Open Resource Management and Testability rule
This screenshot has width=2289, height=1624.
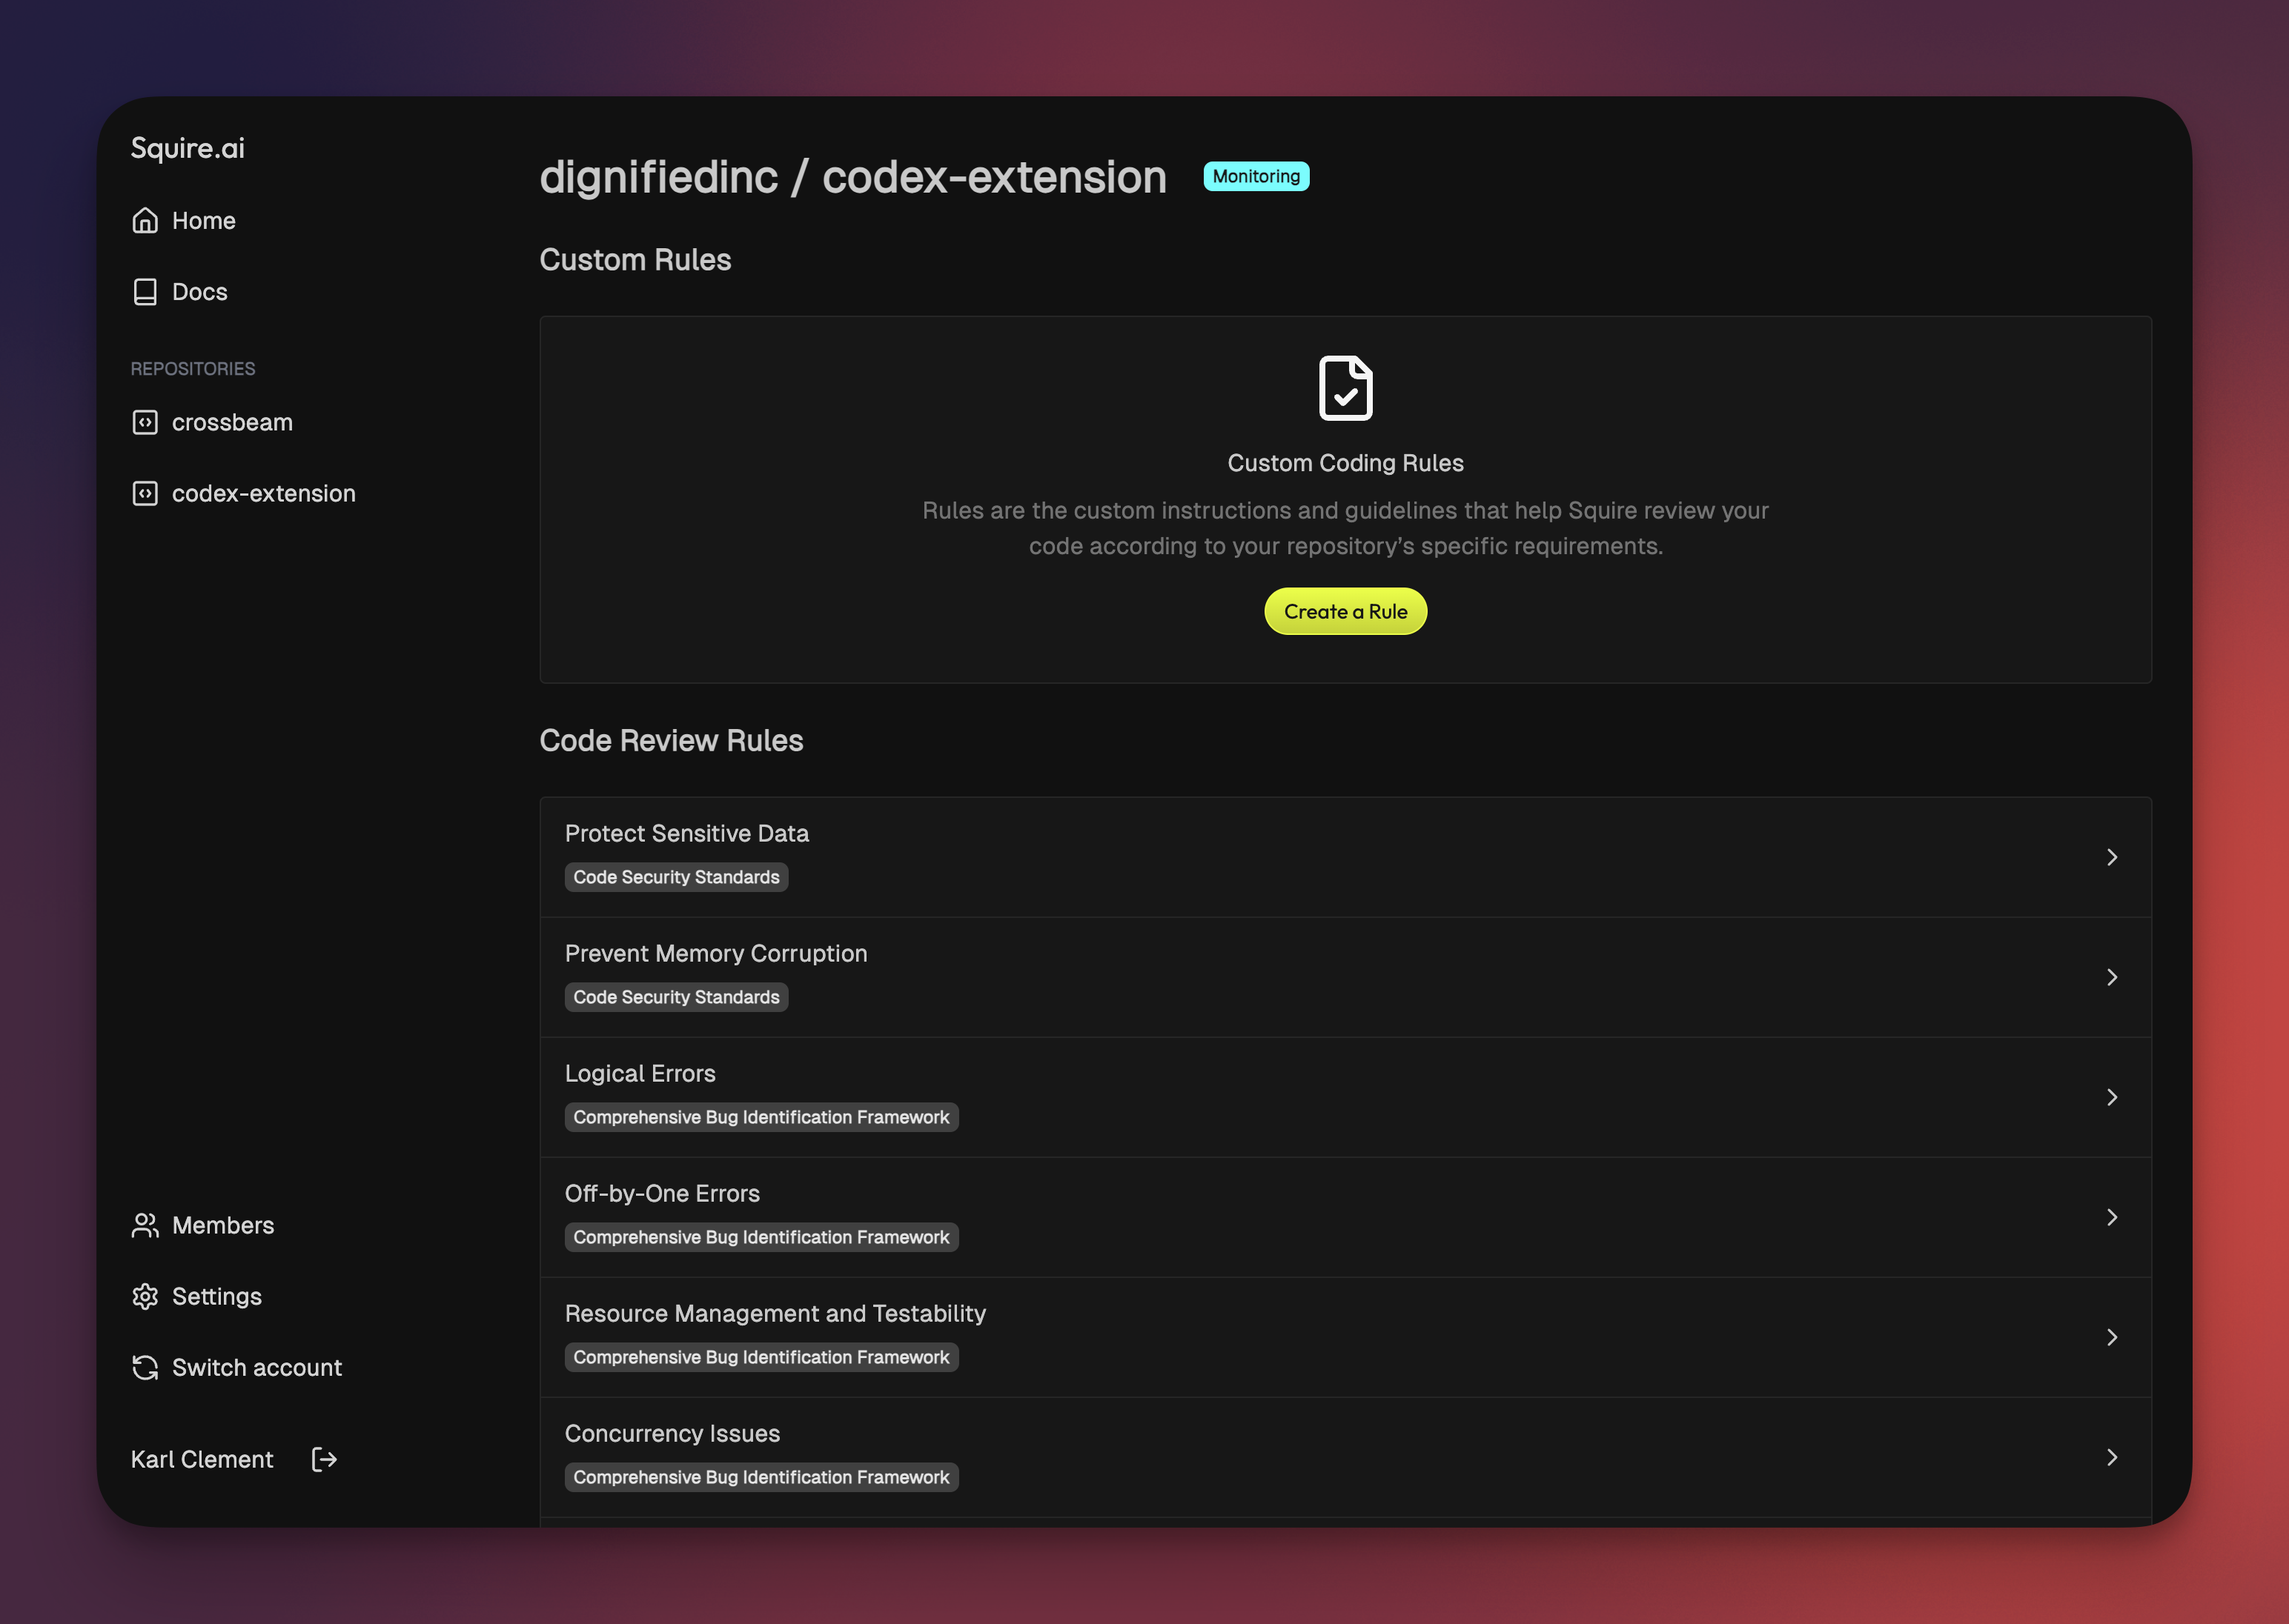pos(775,1313)
